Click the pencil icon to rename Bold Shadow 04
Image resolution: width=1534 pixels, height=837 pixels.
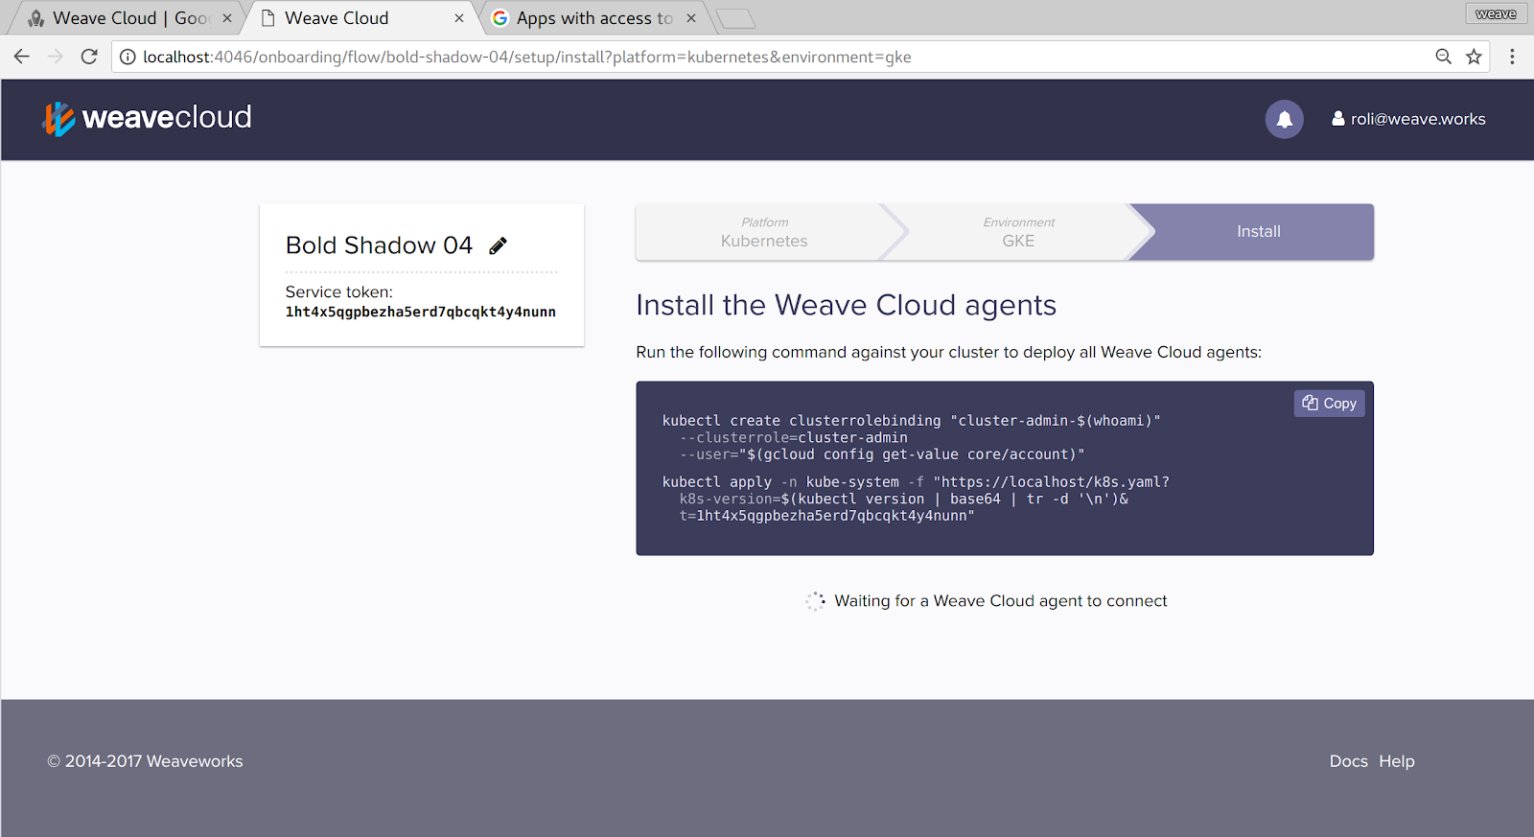pyautogui.click(x=498, y=245)
